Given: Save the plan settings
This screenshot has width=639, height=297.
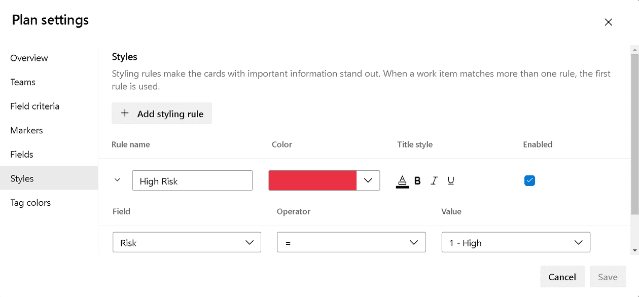Looking at the screenshot, I should pyautogui.click(x=608, y=276).
